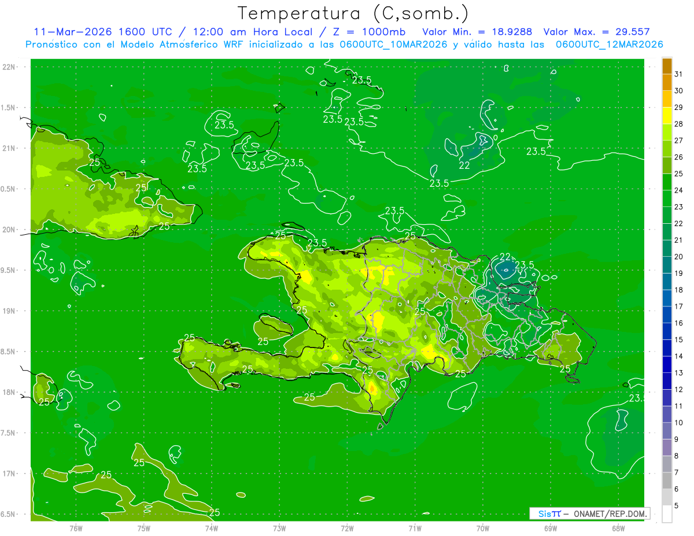Click the "6" value on the color scale

coord(677,489)
